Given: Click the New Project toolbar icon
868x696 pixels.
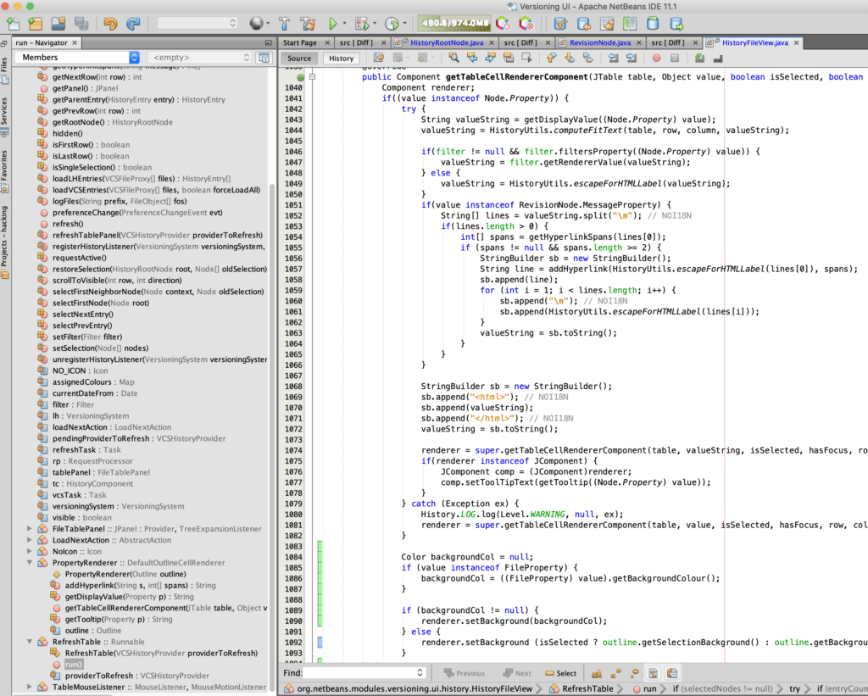Looking at the screenshot, I should tap(35, 24).
